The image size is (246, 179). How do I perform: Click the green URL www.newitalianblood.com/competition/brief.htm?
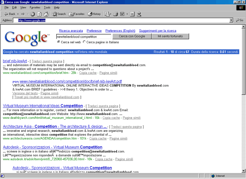click(x=36, y=73)
